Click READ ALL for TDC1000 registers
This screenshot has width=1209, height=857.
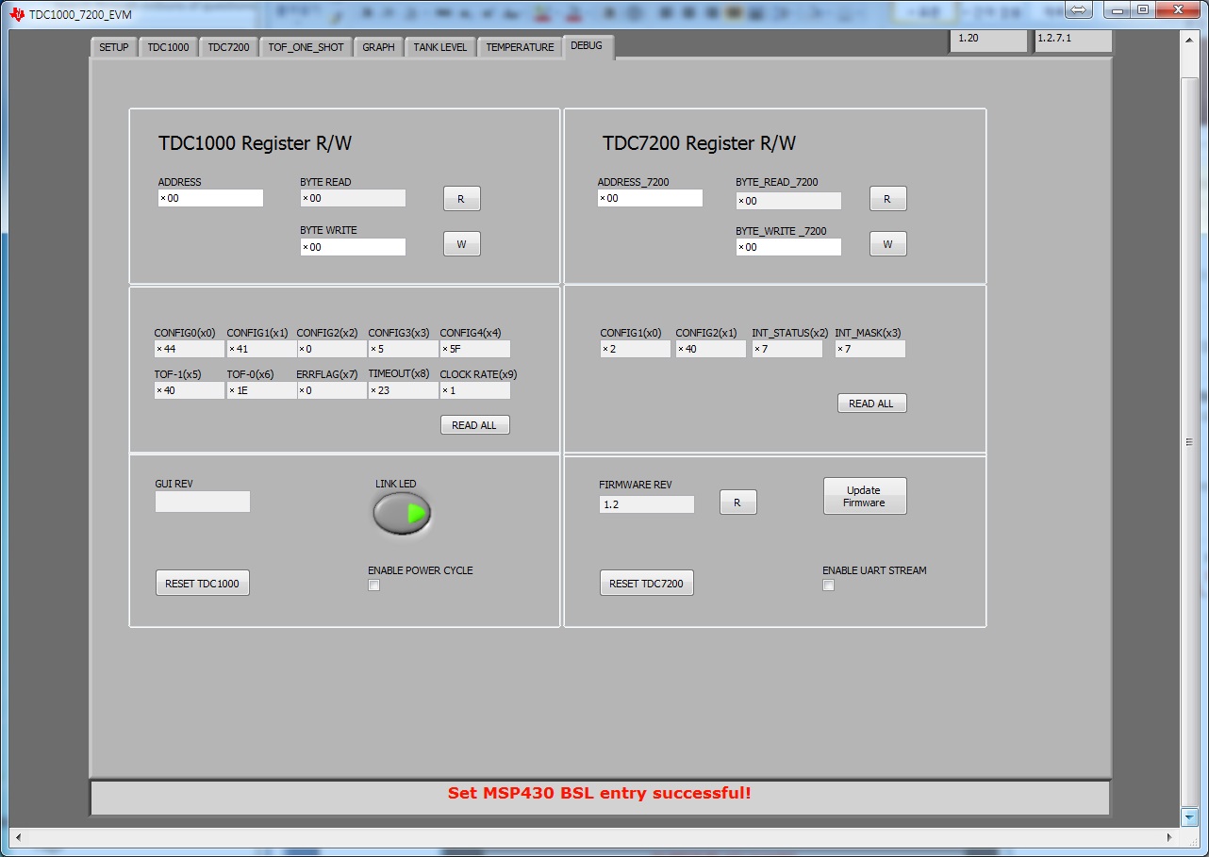pyautogui.click(x=474, y=425)
